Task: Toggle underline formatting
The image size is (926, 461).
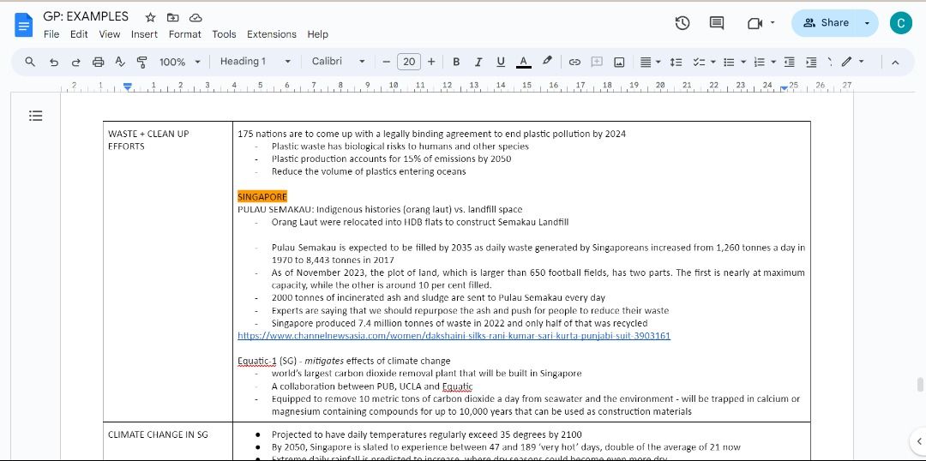Action: click(501, 62)
